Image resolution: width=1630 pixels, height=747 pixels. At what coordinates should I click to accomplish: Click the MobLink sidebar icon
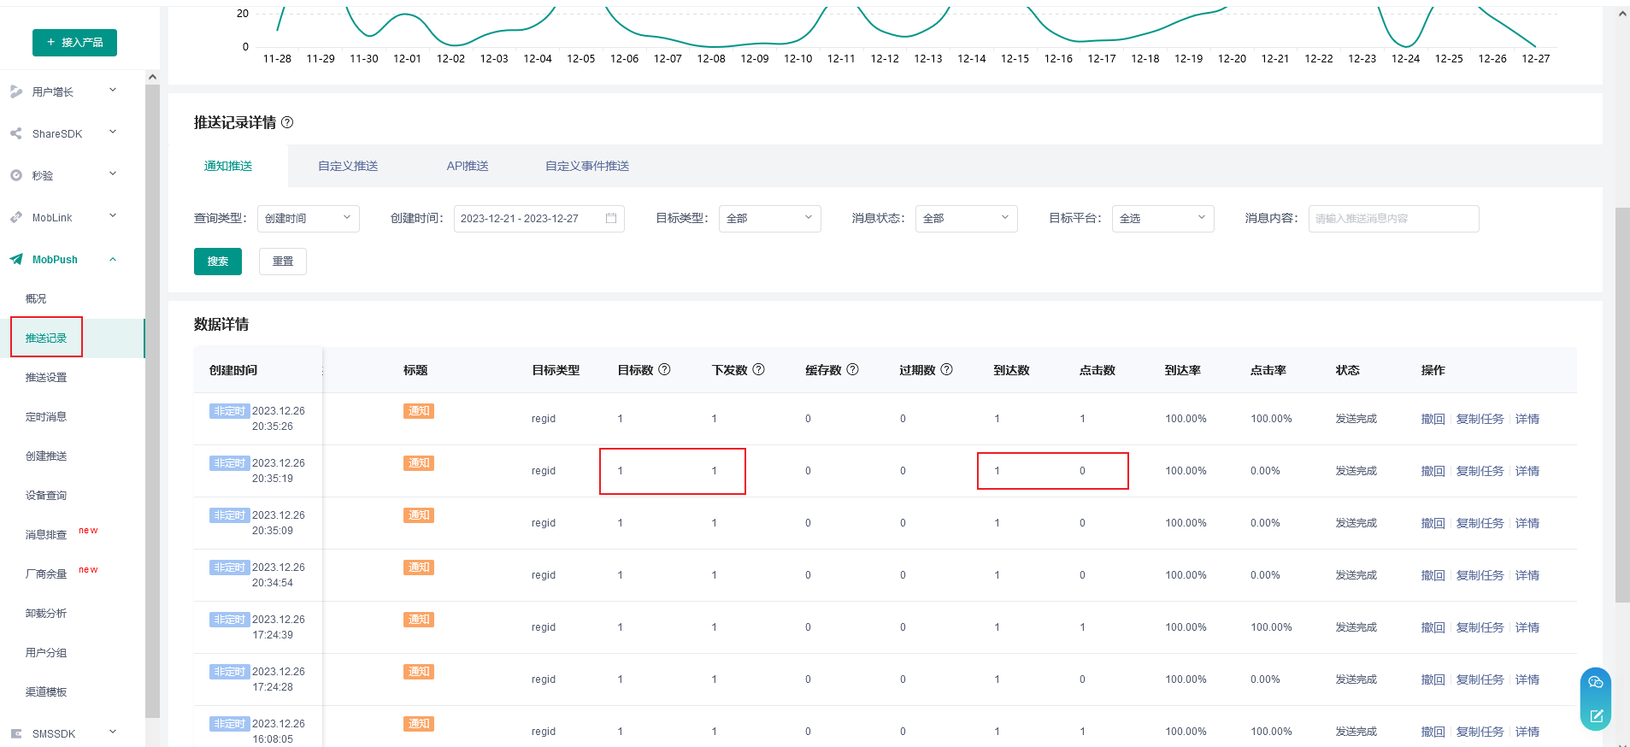(x=16, y=217)
